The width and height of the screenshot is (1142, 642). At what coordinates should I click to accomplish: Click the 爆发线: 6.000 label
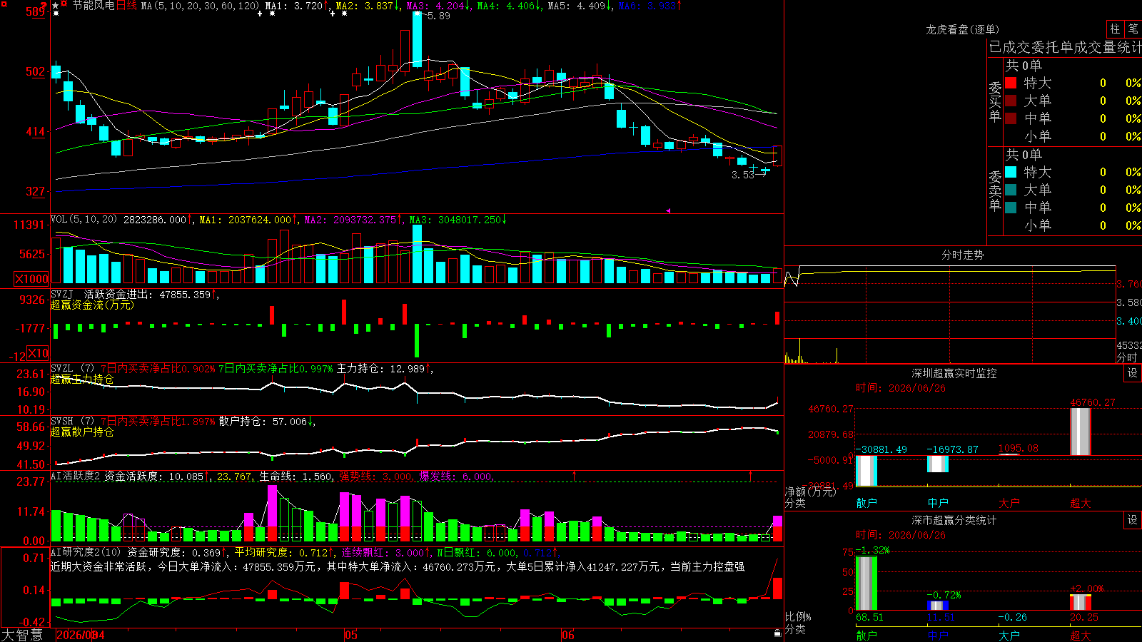pos(455,477)
